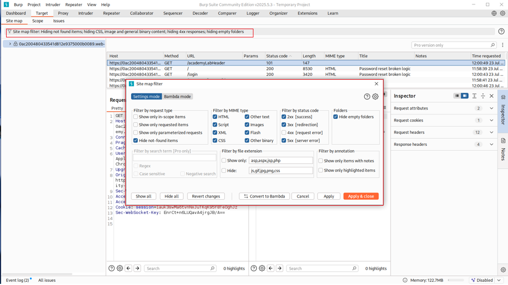Open response pane help icon at bottom
This screenshot has height=285, width=508.
pos(253,268)
